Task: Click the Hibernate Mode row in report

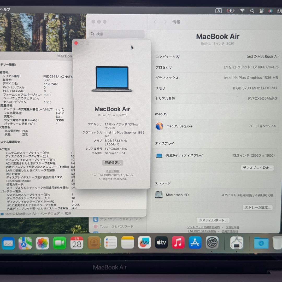Action: tap(40, 181)
